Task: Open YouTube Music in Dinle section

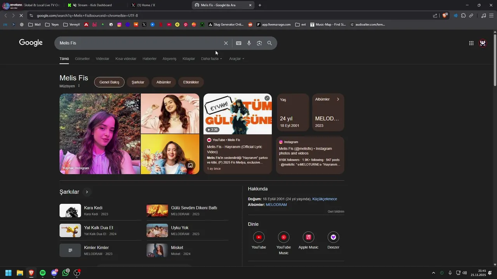Action: click(x=283, y=243)
